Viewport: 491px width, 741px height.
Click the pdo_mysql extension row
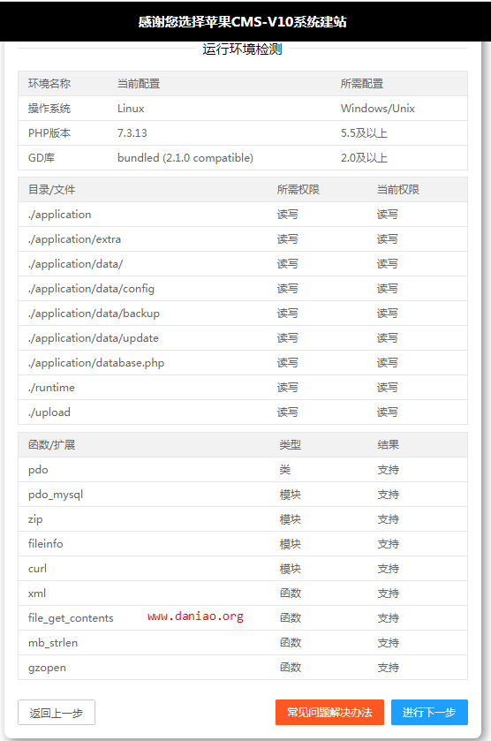(x=243, y=495)
